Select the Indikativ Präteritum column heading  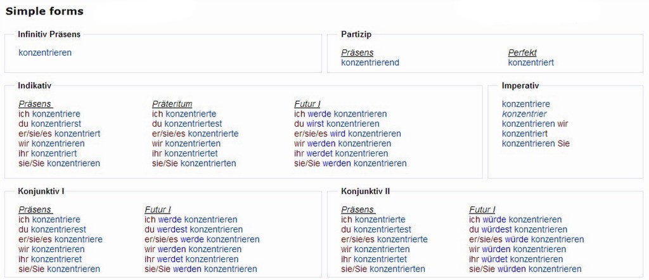(172, 104)
